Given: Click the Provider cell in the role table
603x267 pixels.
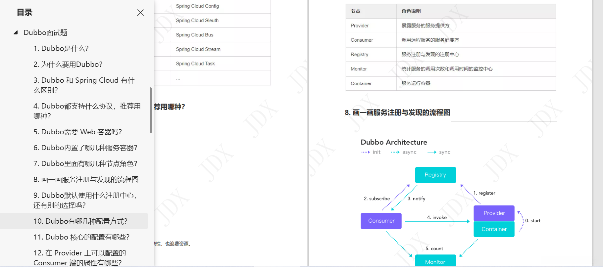Looking at the screenshot, I should (371, 26).
